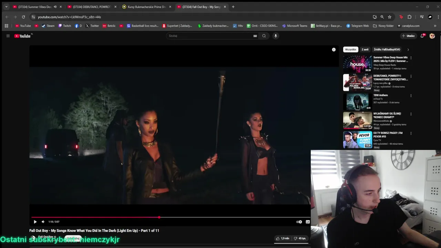Open the YouTube account avatar menu

tap(432, 36)
